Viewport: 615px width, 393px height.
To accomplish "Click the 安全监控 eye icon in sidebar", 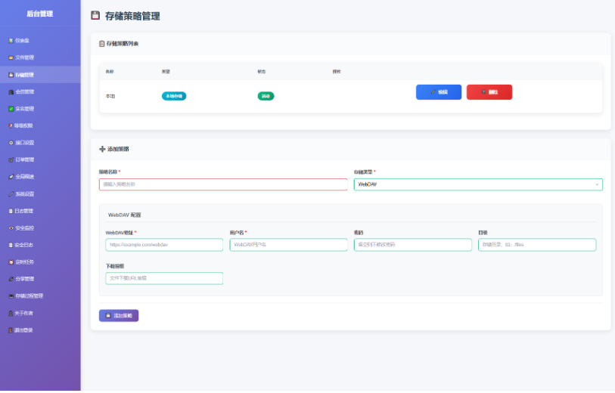I will coord(11,227).
